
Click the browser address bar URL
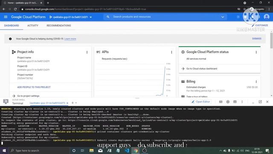point(85,9)
